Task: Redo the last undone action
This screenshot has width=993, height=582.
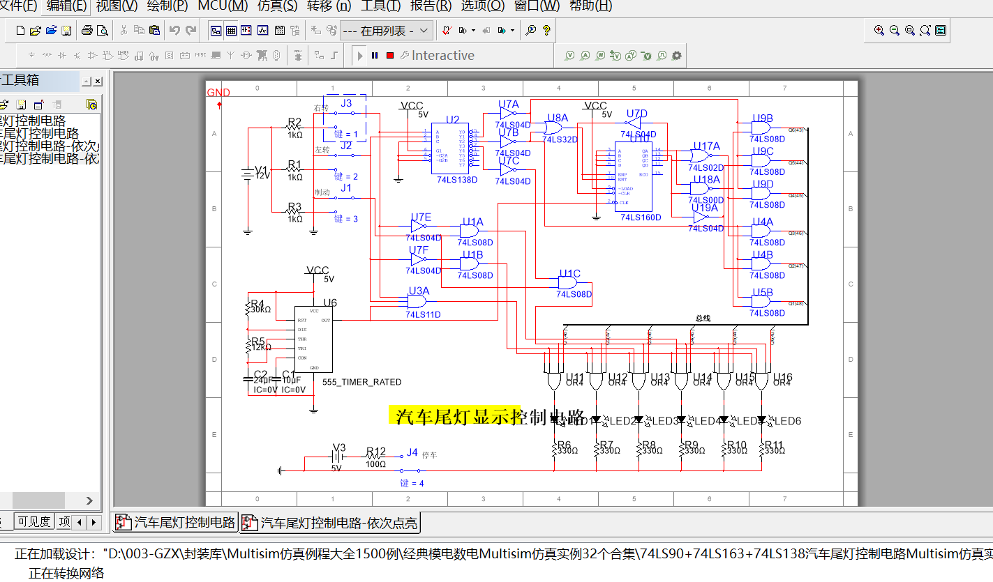Action: 191,31
